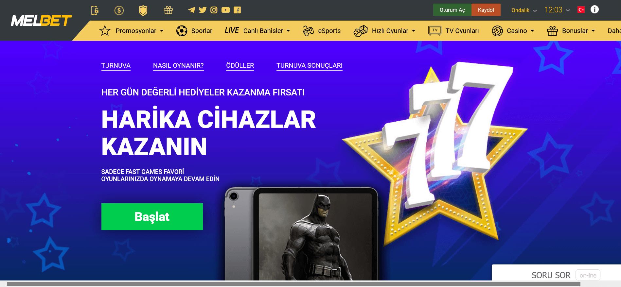Click the Kaydol register button

point(486,10)
